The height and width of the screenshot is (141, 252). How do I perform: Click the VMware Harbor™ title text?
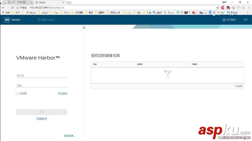click(38, 58)
